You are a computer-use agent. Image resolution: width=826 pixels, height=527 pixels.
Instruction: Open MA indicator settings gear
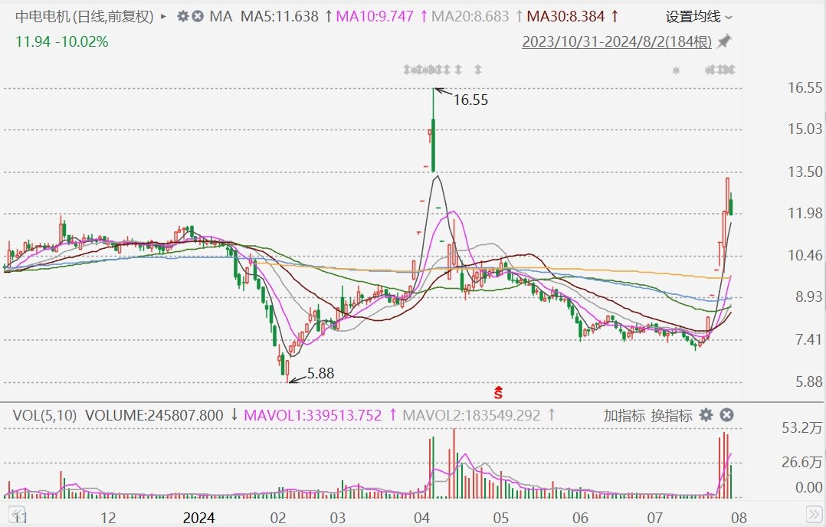coord(183,16)
